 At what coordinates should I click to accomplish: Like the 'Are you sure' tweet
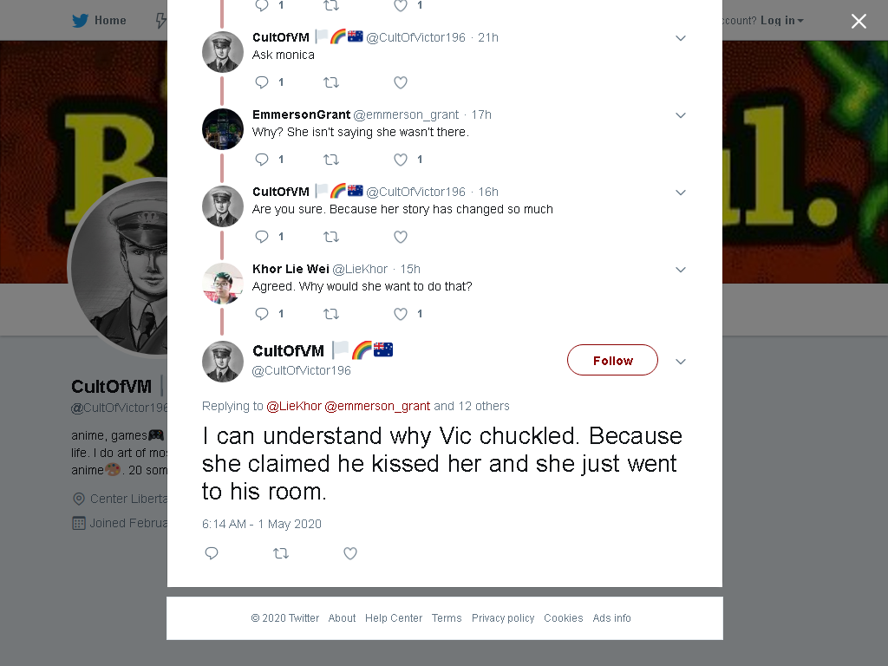tap(401, 237)
